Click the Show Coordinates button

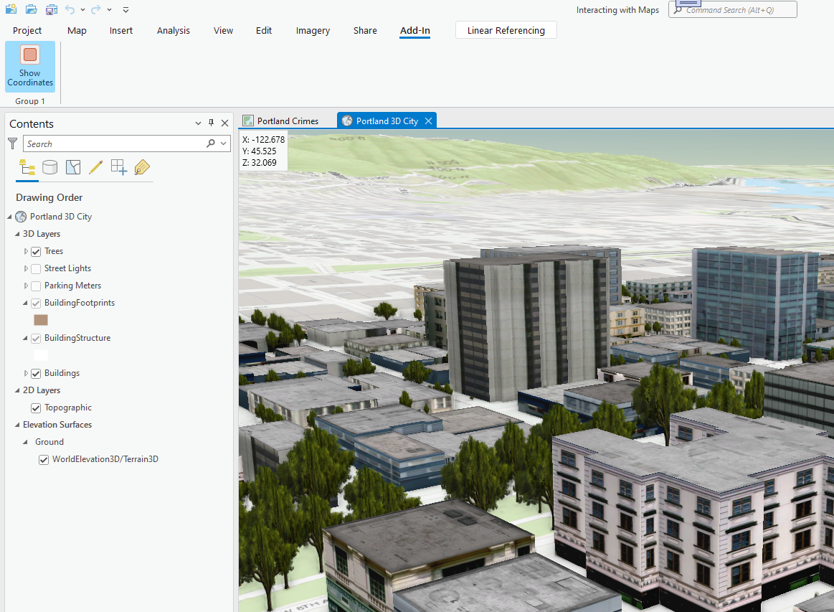[x=29, y=66]
